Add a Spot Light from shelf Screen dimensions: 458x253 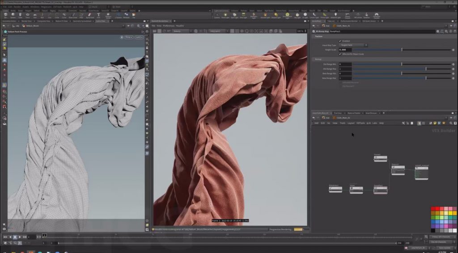pyautogui.click(x=234, y=16)
